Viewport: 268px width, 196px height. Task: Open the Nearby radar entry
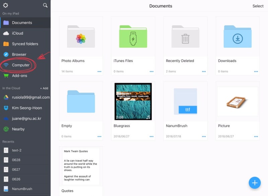(25, 129)
